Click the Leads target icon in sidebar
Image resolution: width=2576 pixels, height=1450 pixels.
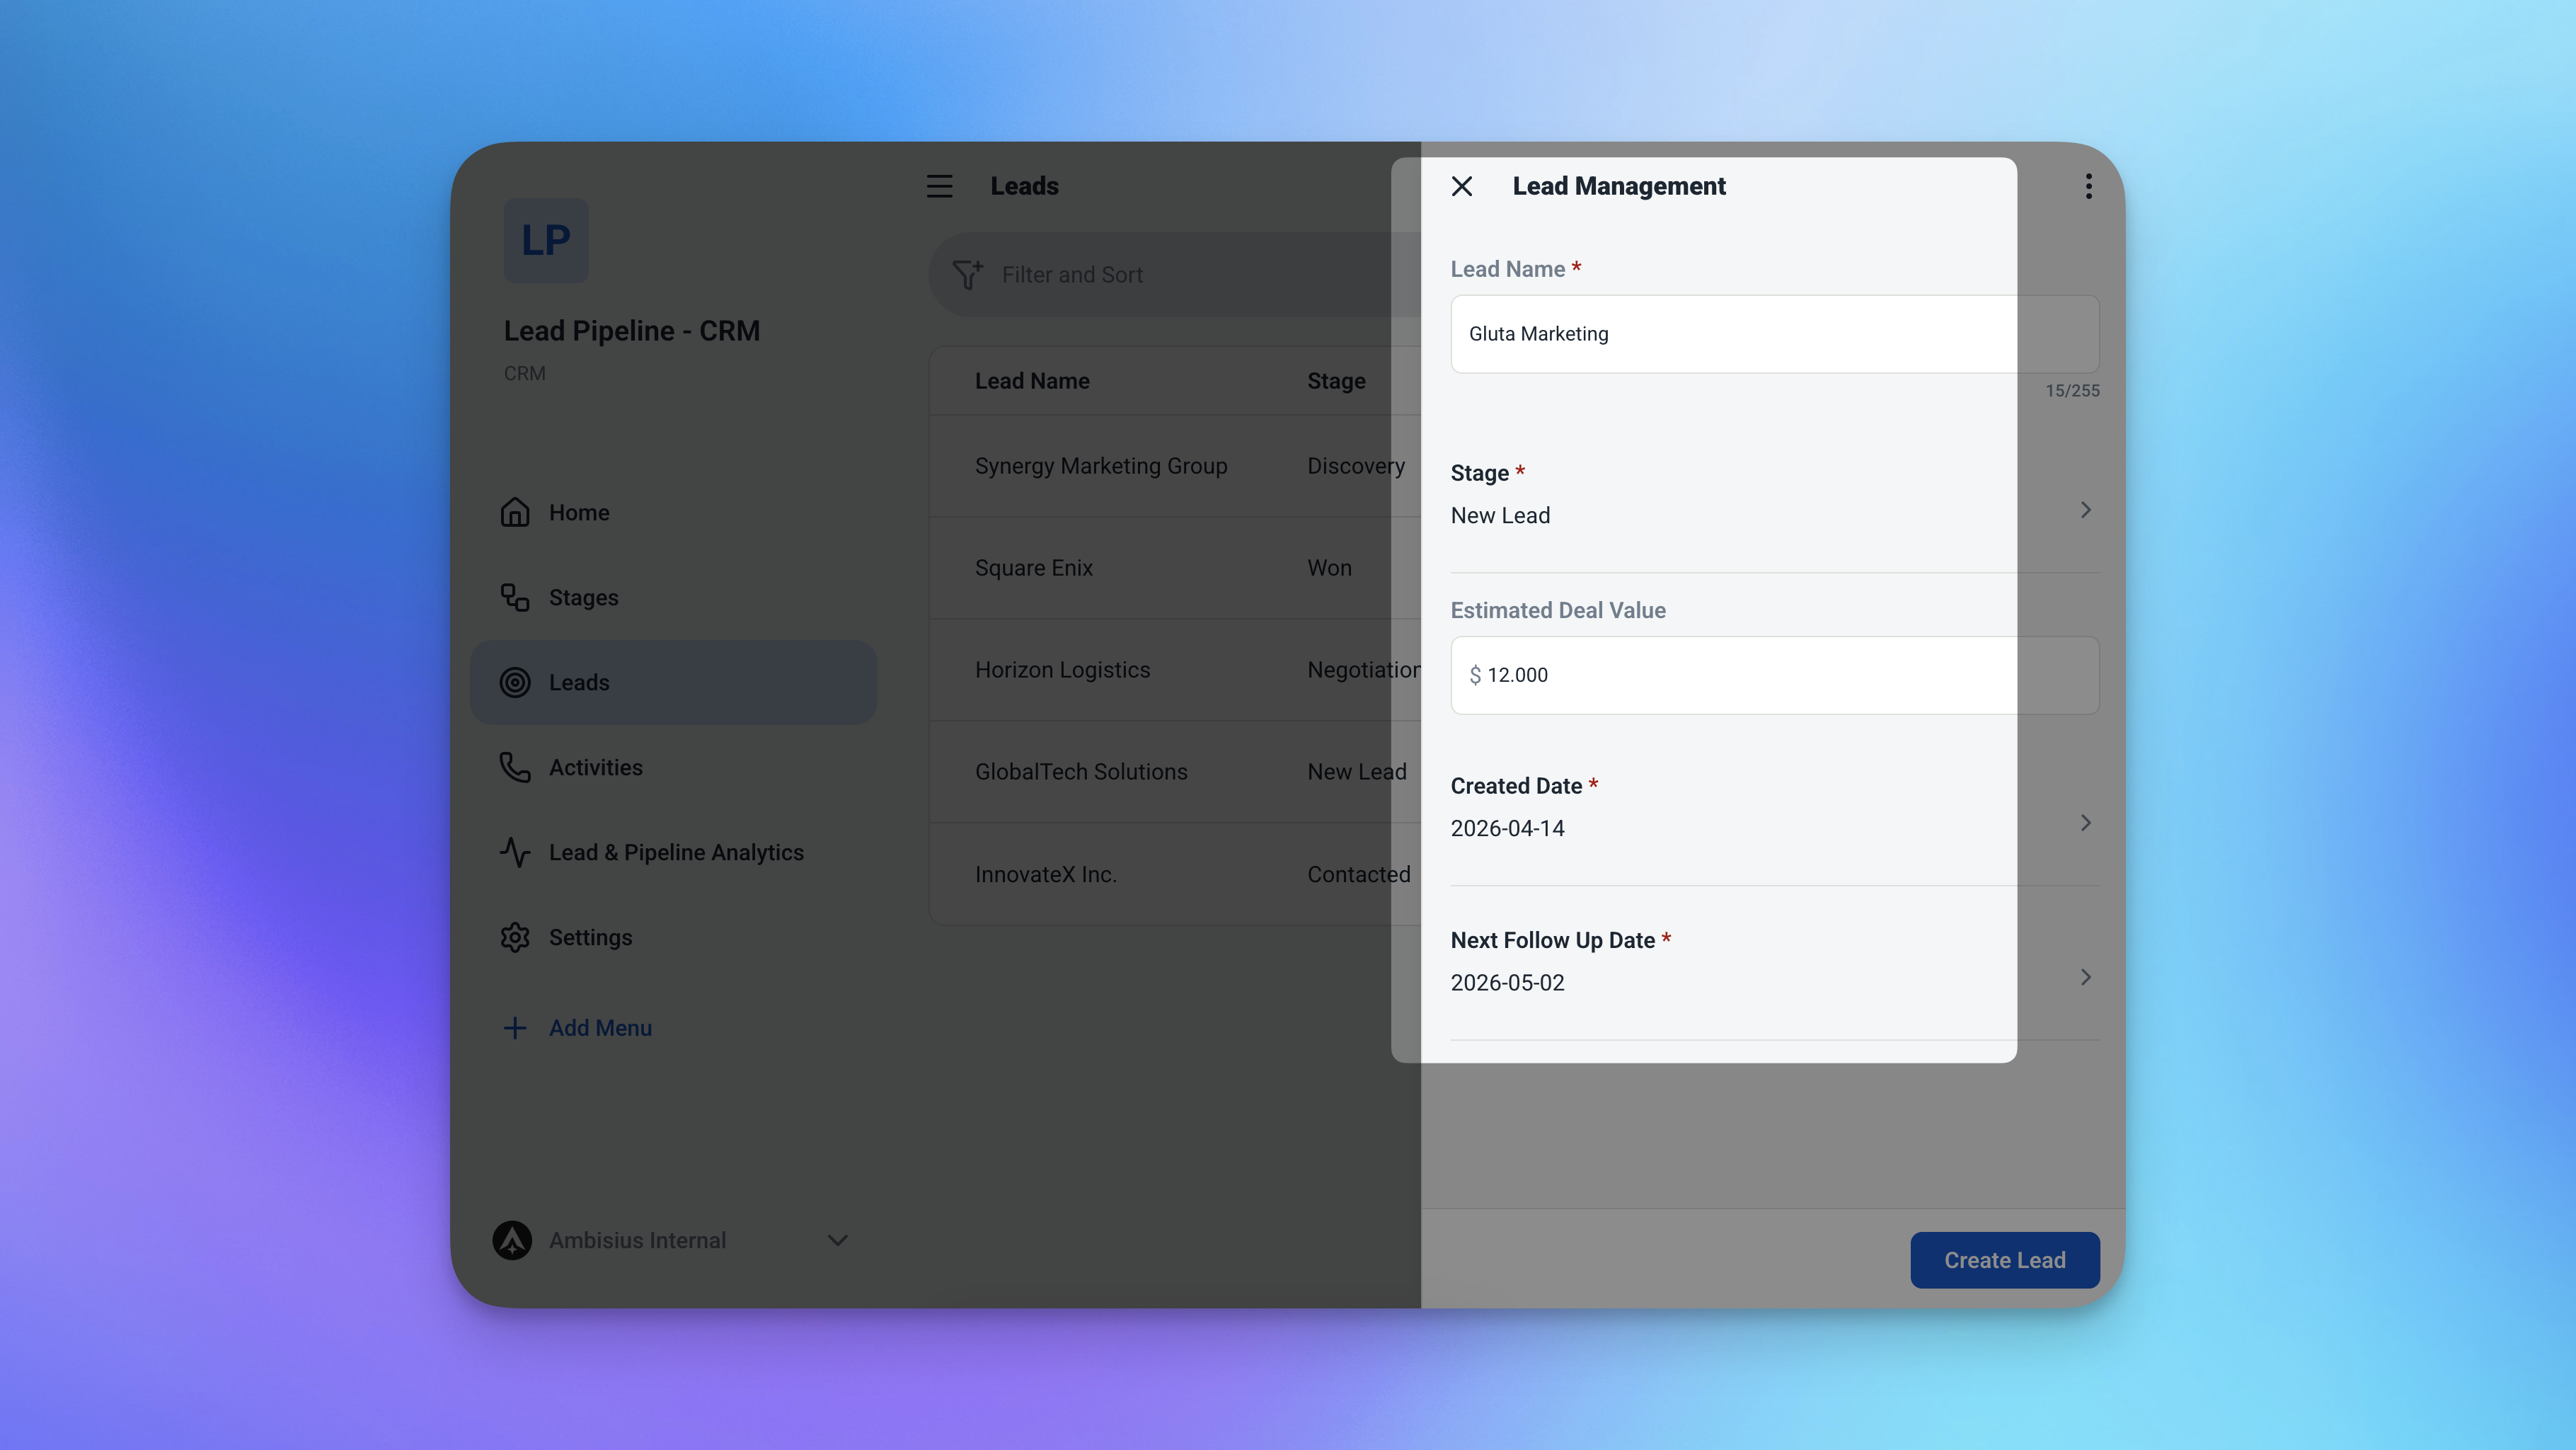(515, 683)
